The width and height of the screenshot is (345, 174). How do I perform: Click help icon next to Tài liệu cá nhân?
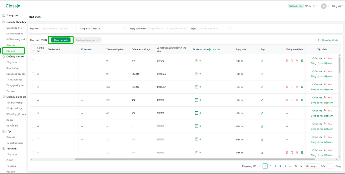tap(209, 50)
